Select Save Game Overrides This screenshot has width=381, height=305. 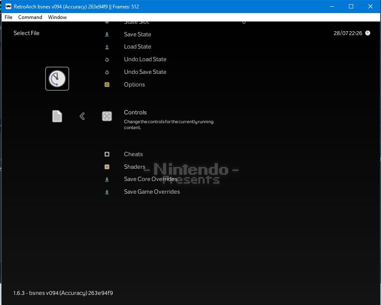152,192
